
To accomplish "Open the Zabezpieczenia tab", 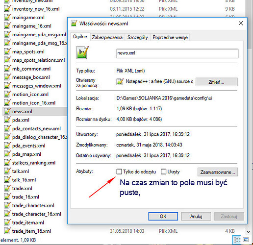I will click(x=107, y=37).
